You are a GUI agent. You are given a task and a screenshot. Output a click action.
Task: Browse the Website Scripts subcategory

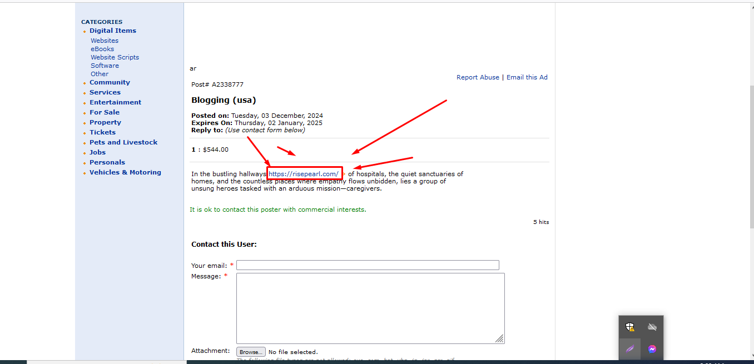click(115, 57)
